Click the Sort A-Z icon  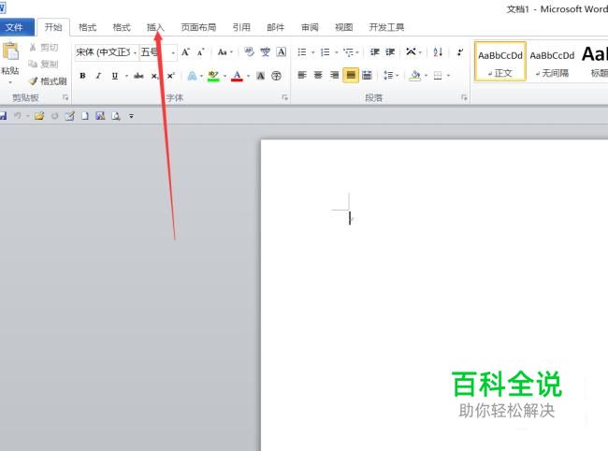click(x=438, y=52)
